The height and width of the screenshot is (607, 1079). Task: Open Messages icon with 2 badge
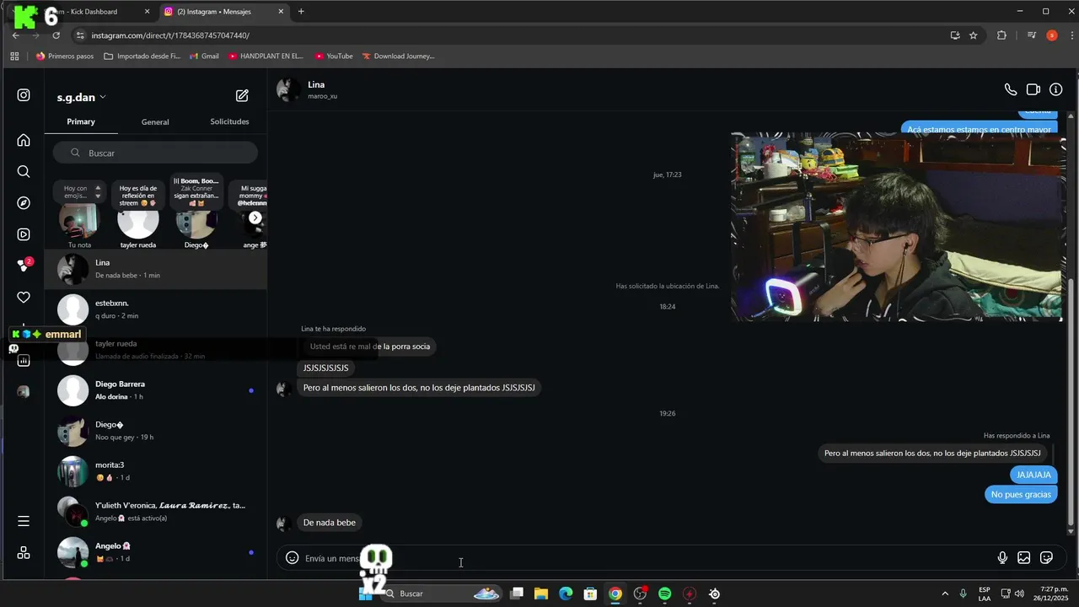tap(24, 265)
